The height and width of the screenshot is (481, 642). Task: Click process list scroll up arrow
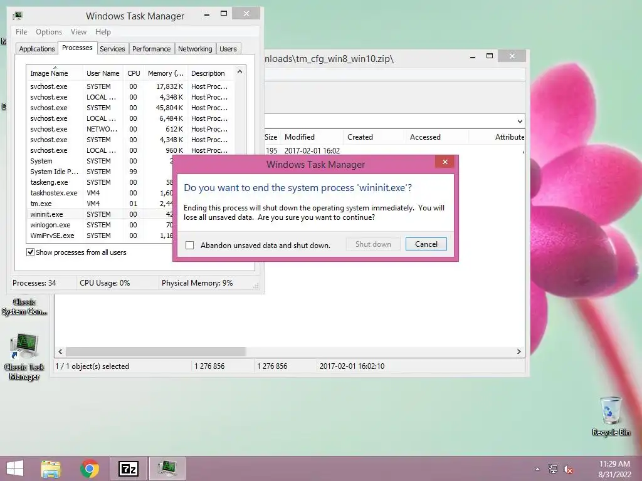240,71
